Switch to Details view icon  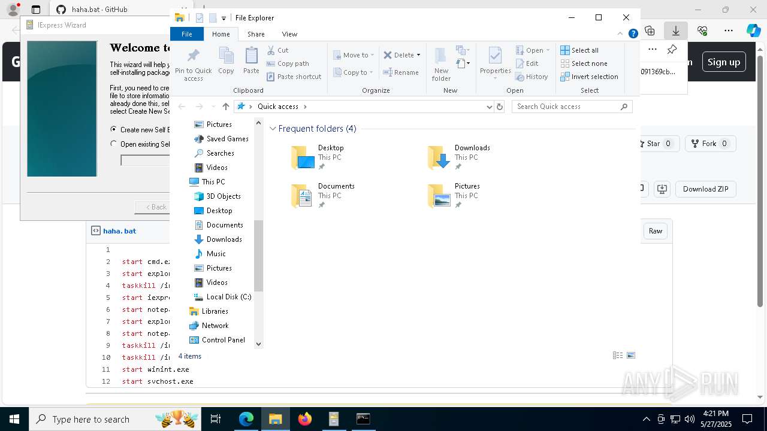pyautogui.click(x=618, y=356)
